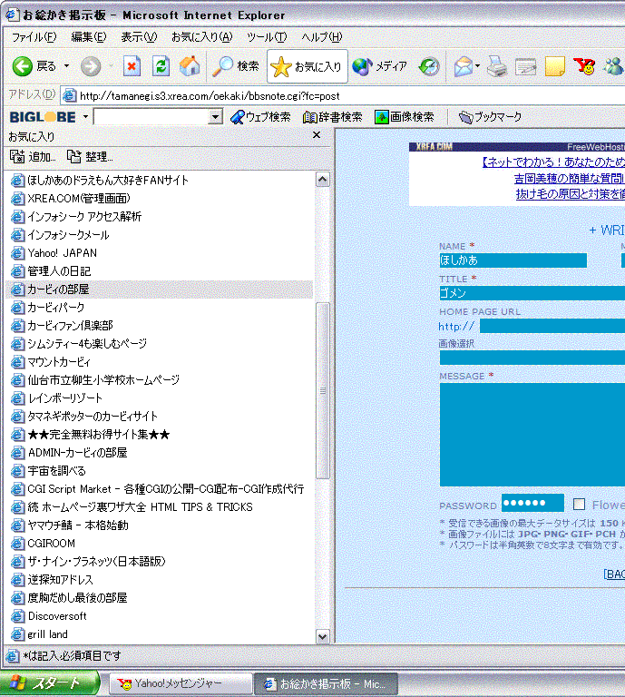Click the Messenger people icon

click(x=613, y=66)
